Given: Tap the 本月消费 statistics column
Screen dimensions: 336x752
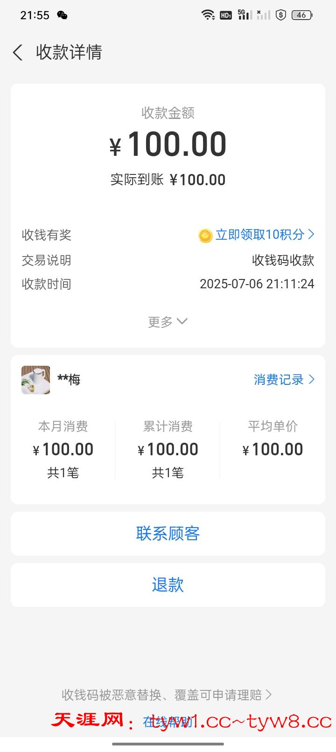Looking at the screenshot, I should coord(63,449).
